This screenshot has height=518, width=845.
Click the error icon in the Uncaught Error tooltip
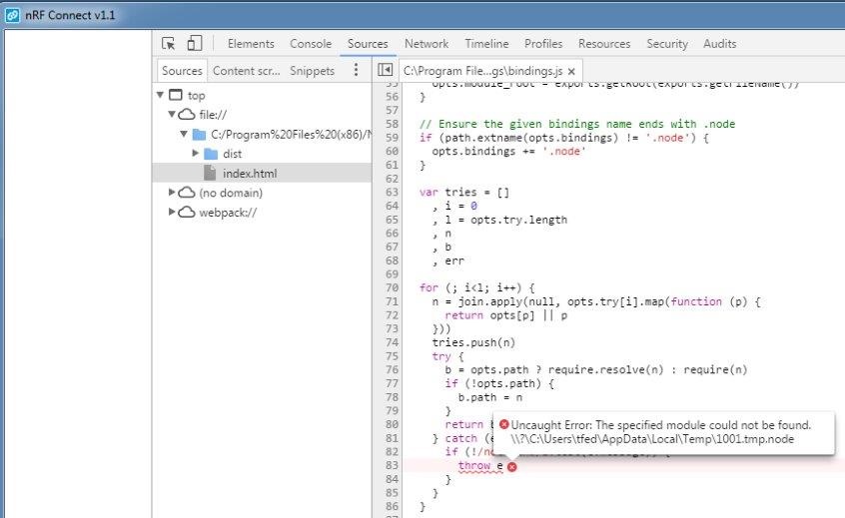tap(503, 424)
